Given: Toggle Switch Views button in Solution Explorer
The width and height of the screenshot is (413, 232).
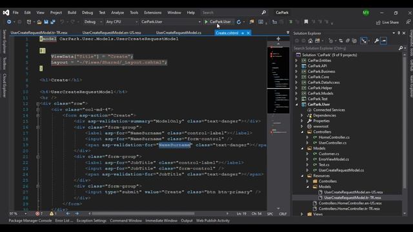Looking at the screenshot, I should click(317, 41).
